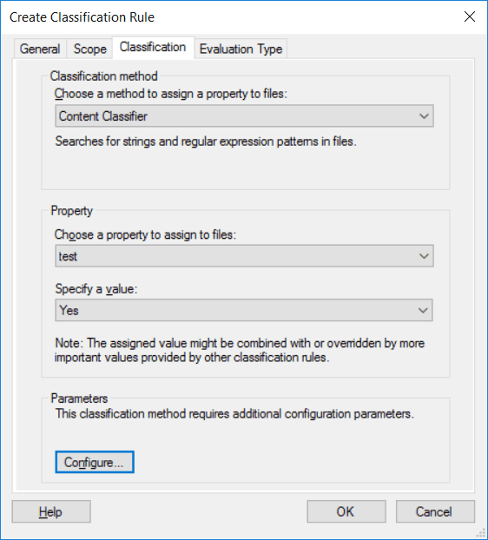
Task: Go to the Evaluation Type tab
Action: click(241, 49)
